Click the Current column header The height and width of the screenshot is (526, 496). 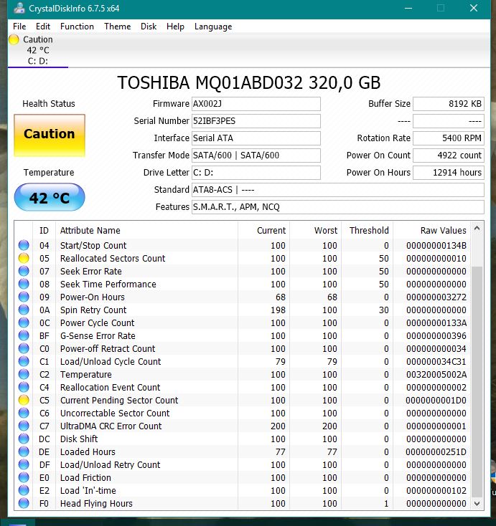[x=264, y=231]
